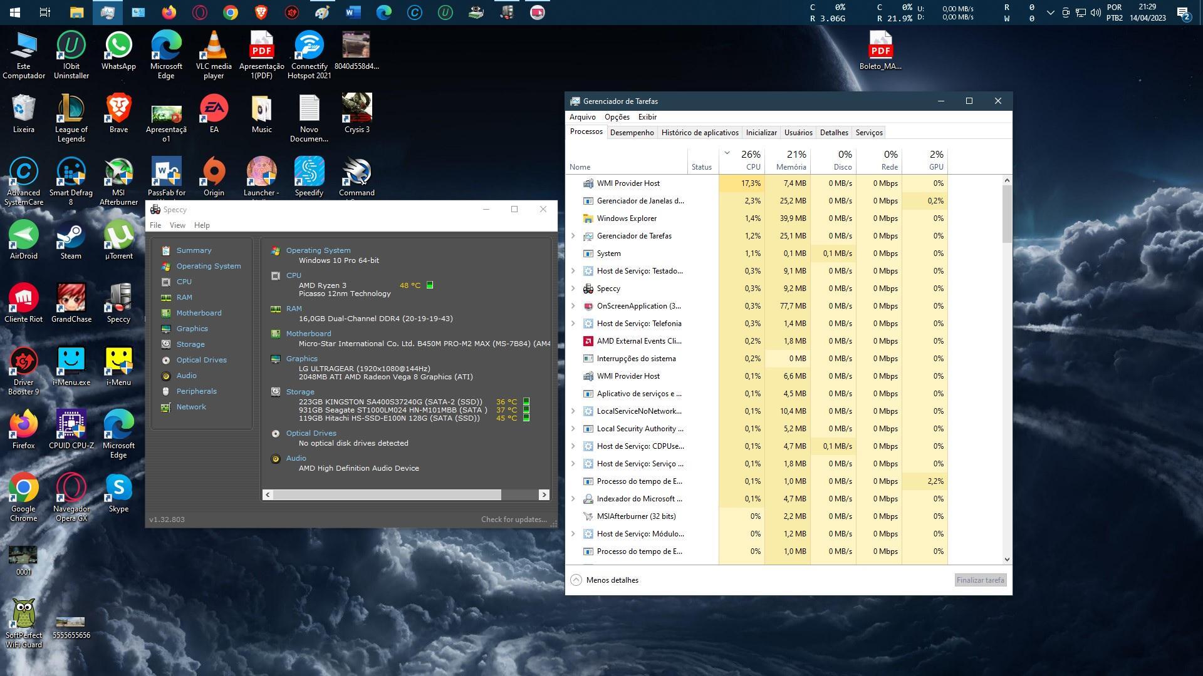The width and height of the screenshot is (1203, 676).
Task: Open the Windows Start menu
Action: click(x=15, y=12)
